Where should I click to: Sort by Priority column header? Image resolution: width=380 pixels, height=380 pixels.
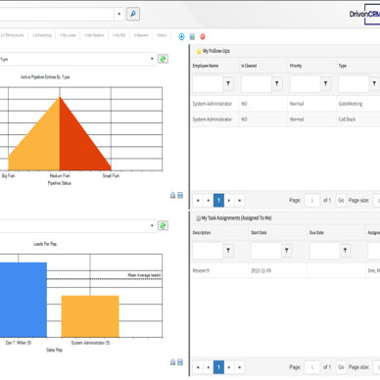(296, 66)
